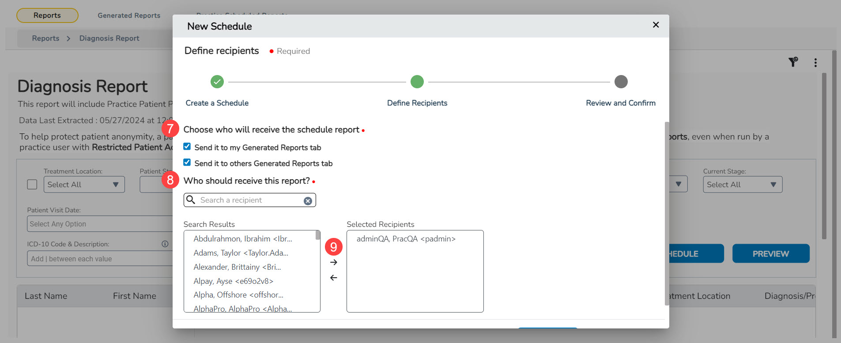Screen dimensions: 841x343
Task: Uncheck Send it to my Generated Reports tab
Action: point(187,147)
